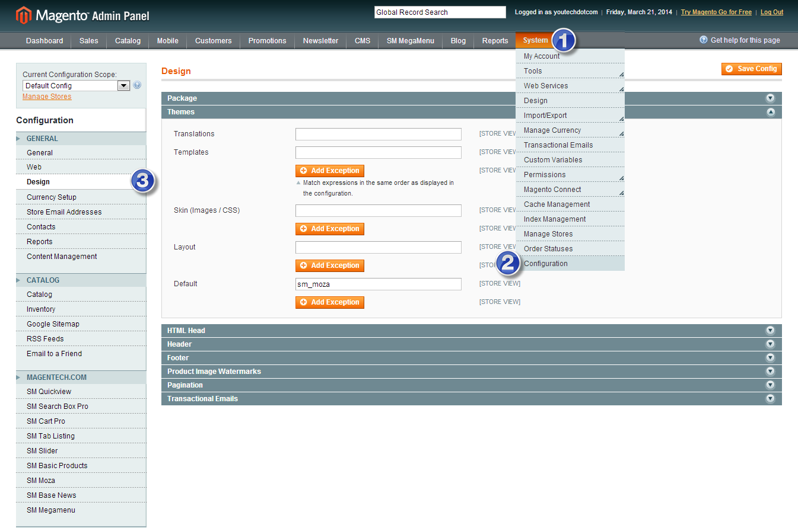Expand Transactional Emails design section
Viewport: 798px width, 528px height.
point(471,399)
